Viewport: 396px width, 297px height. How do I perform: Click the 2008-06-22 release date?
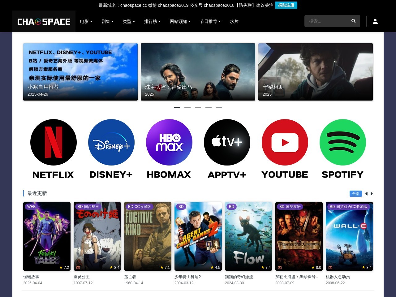[x=335, y=283]
